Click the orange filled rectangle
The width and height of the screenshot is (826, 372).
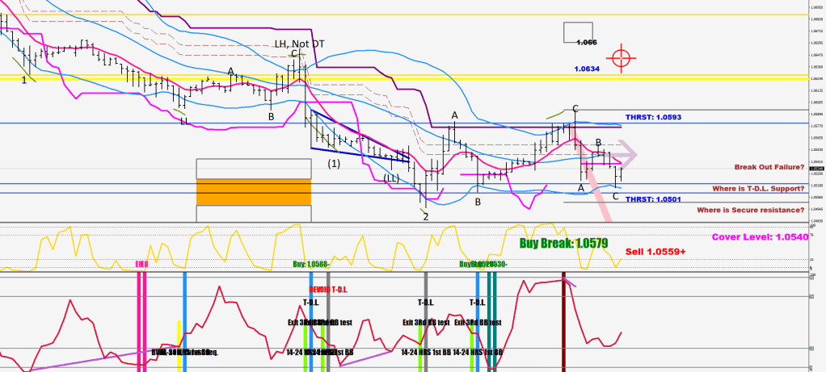[253, 191]
